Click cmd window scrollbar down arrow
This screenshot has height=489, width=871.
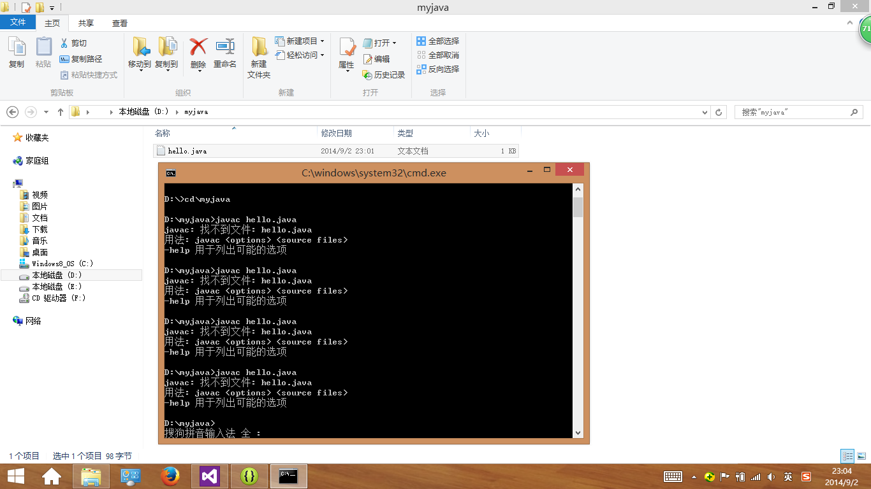point(578,433)
